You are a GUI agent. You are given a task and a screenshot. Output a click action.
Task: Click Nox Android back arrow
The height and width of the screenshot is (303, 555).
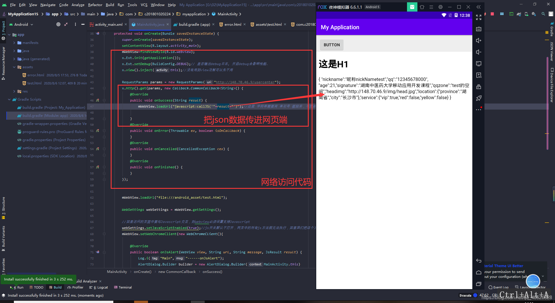click(479, 260)
